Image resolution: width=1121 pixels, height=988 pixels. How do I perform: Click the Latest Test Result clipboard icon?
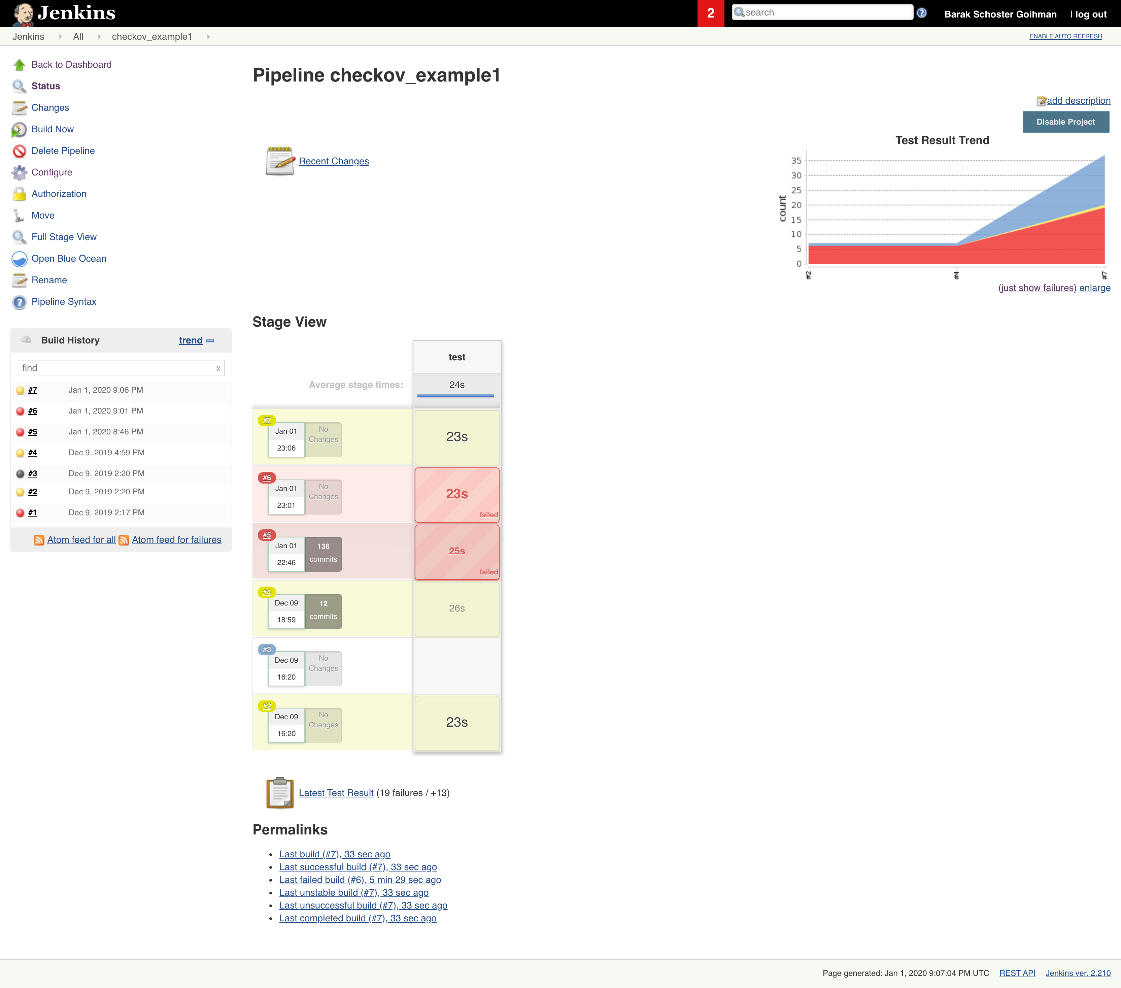coord(280,793)
